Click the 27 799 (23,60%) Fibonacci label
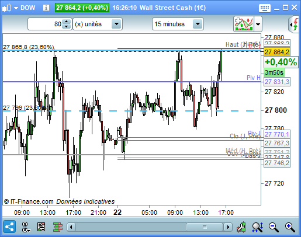This screenshot has height=237, width=301. click(25, 107)
